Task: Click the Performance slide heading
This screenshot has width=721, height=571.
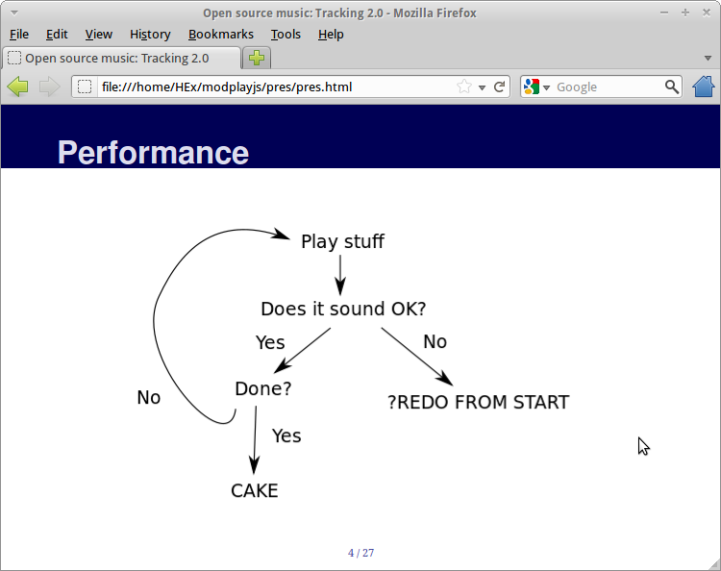Action: coord(153,153)
